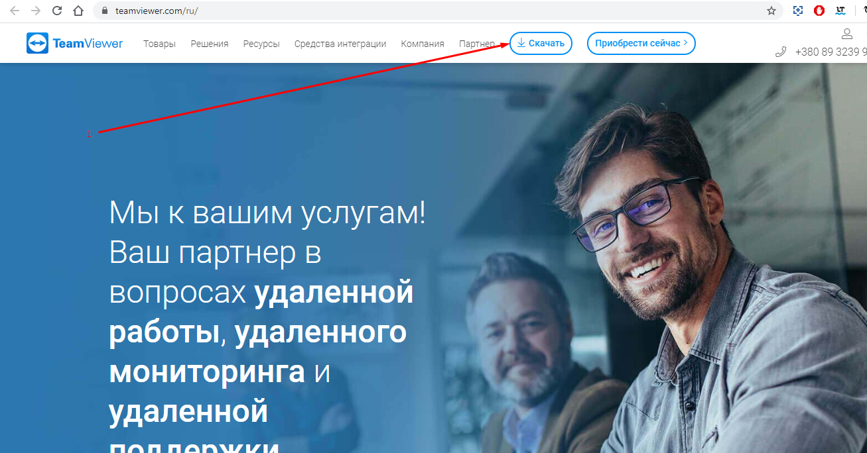Open the user account profile icon
This screenshot has height=453, width=867.
click(x=846, y=34)
